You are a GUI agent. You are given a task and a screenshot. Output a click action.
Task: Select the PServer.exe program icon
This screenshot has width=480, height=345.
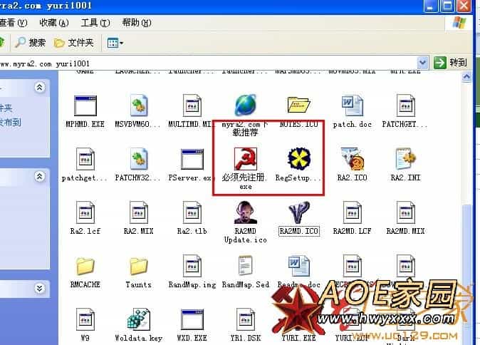click(x=192, y=159)
